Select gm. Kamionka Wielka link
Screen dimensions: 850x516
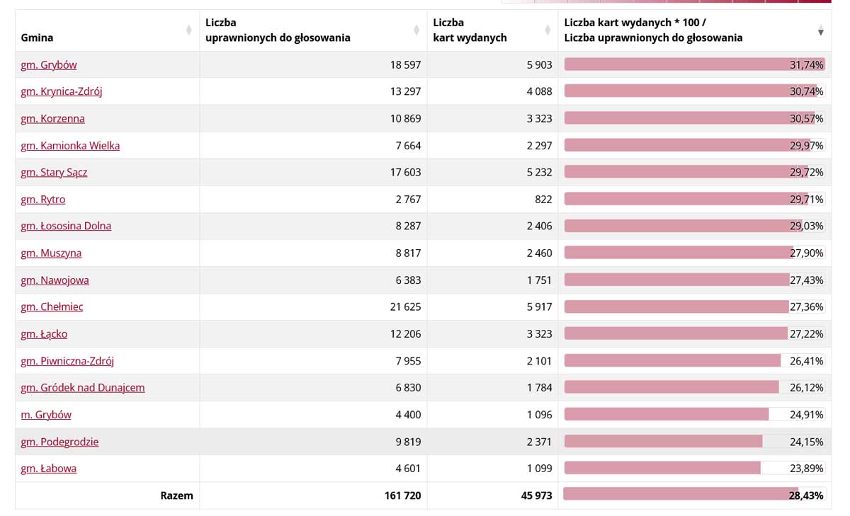pos(70,146)
